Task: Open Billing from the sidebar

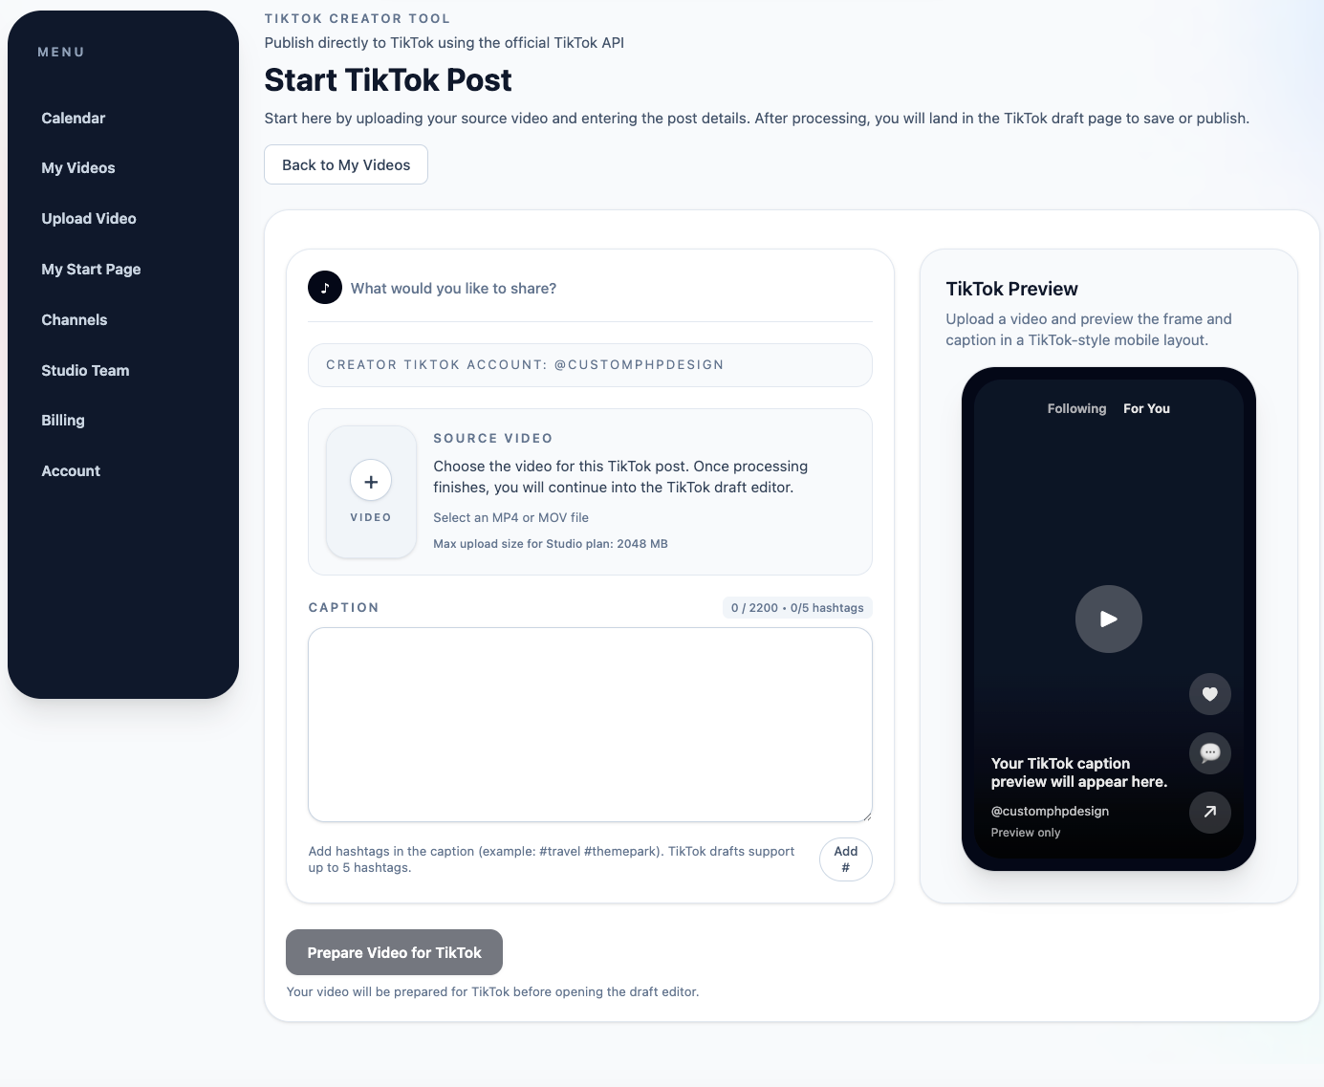Action: pos(63,420)
